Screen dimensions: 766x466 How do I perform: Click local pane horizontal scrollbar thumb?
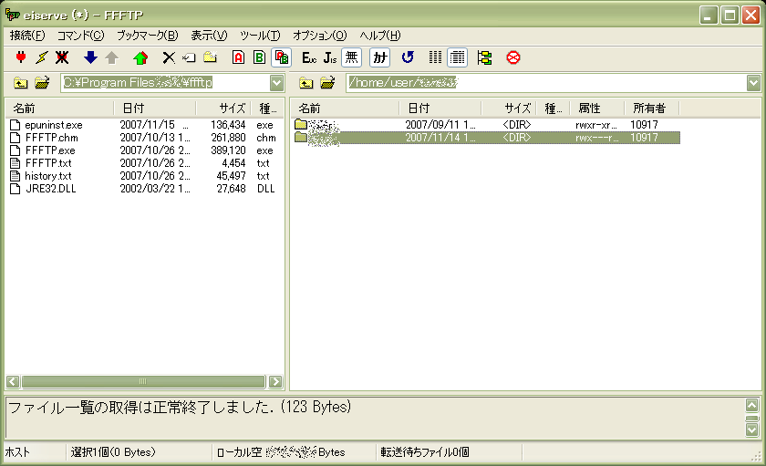(143, 381)
